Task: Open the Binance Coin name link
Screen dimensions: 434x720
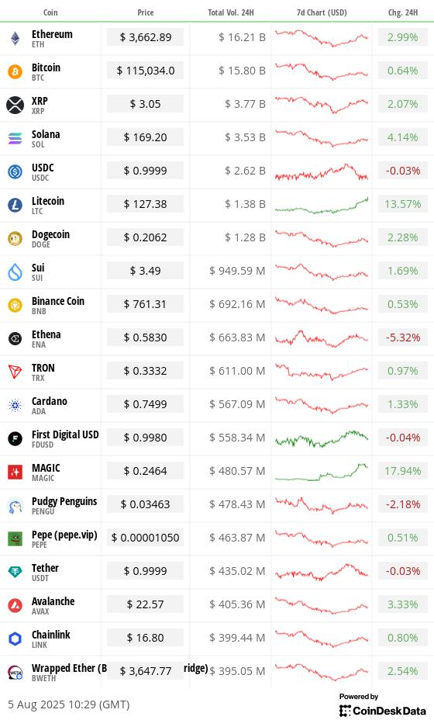Action: (58, 301)
